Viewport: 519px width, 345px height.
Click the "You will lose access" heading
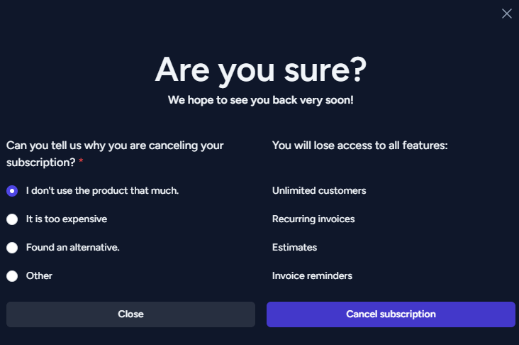[x=359, y=145]
